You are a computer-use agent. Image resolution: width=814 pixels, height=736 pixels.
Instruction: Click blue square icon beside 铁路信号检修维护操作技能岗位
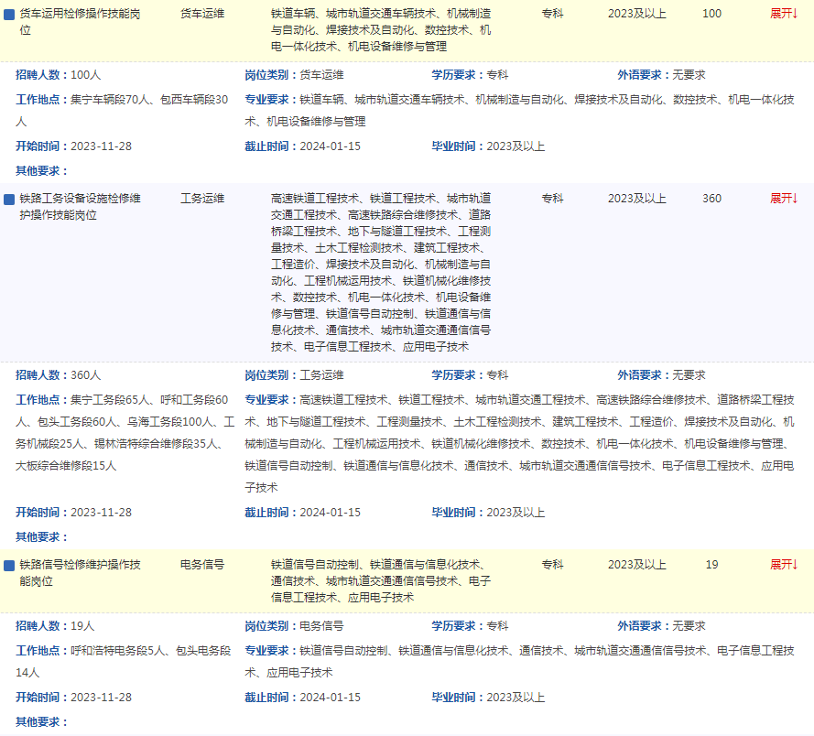10,566
